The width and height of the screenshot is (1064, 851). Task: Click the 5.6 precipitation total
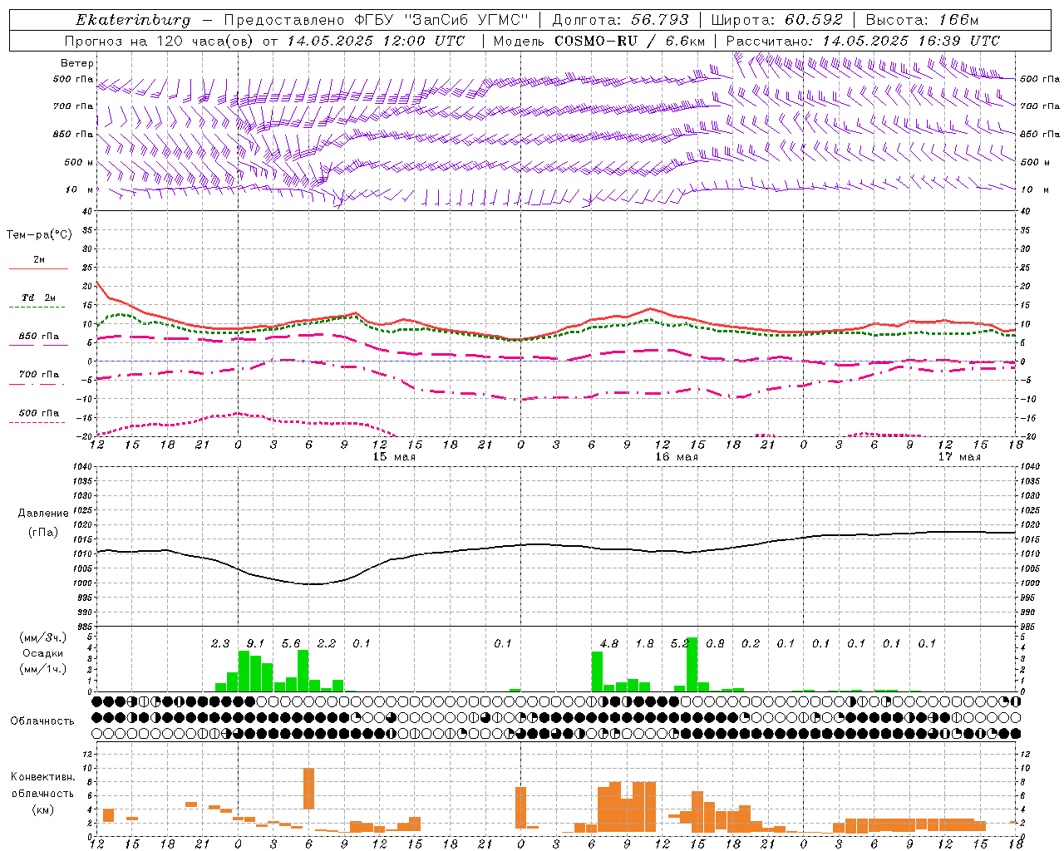tap(291, 643)
